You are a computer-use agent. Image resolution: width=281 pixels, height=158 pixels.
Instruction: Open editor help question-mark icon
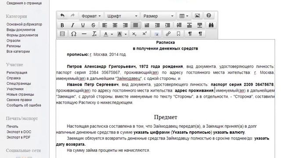209,16
